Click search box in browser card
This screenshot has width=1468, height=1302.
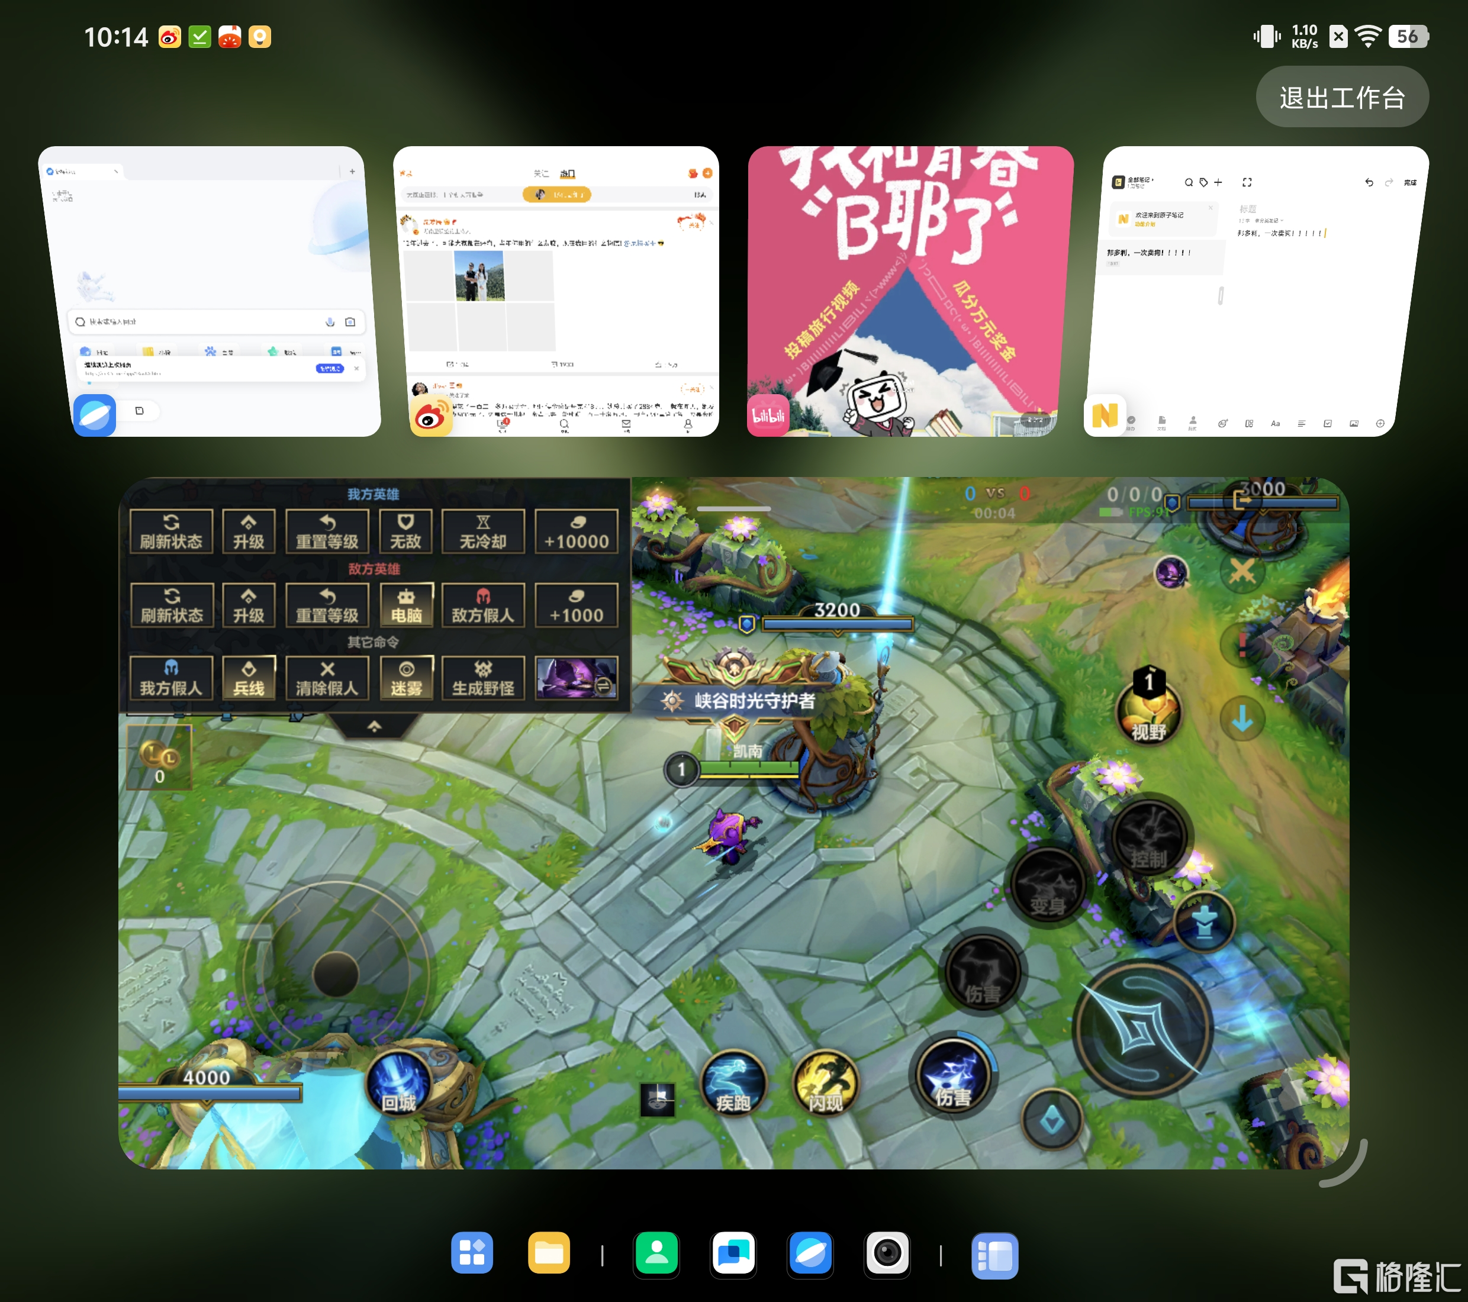[215, 322]
